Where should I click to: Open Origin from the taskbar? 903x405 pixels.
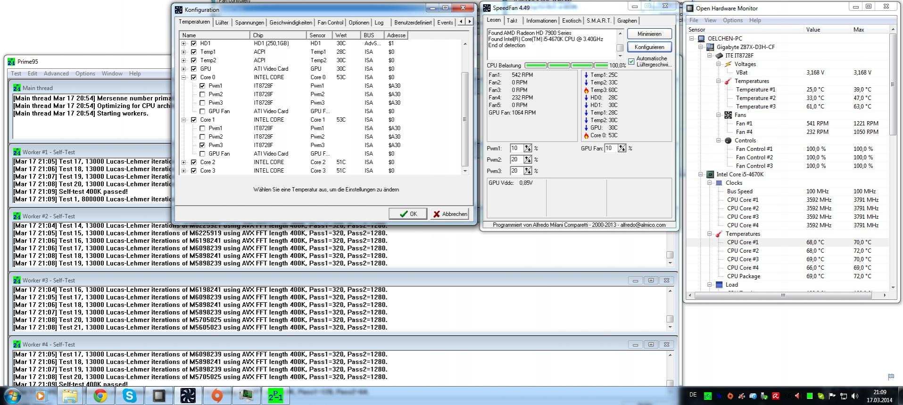[x=217, y=396]
